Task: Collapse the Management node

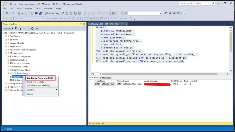Action: point(6,53)
